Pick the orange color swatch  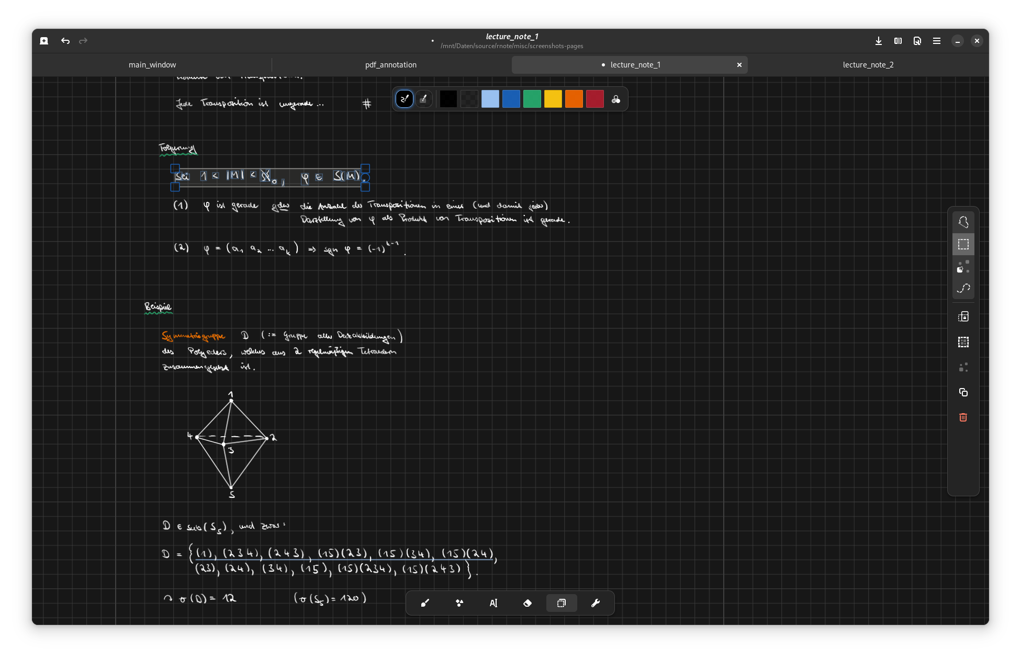coord(574,99)
